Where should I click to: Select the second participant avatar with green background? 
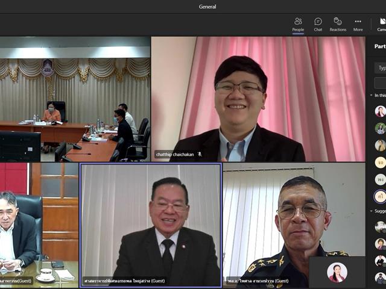(381, 128)
